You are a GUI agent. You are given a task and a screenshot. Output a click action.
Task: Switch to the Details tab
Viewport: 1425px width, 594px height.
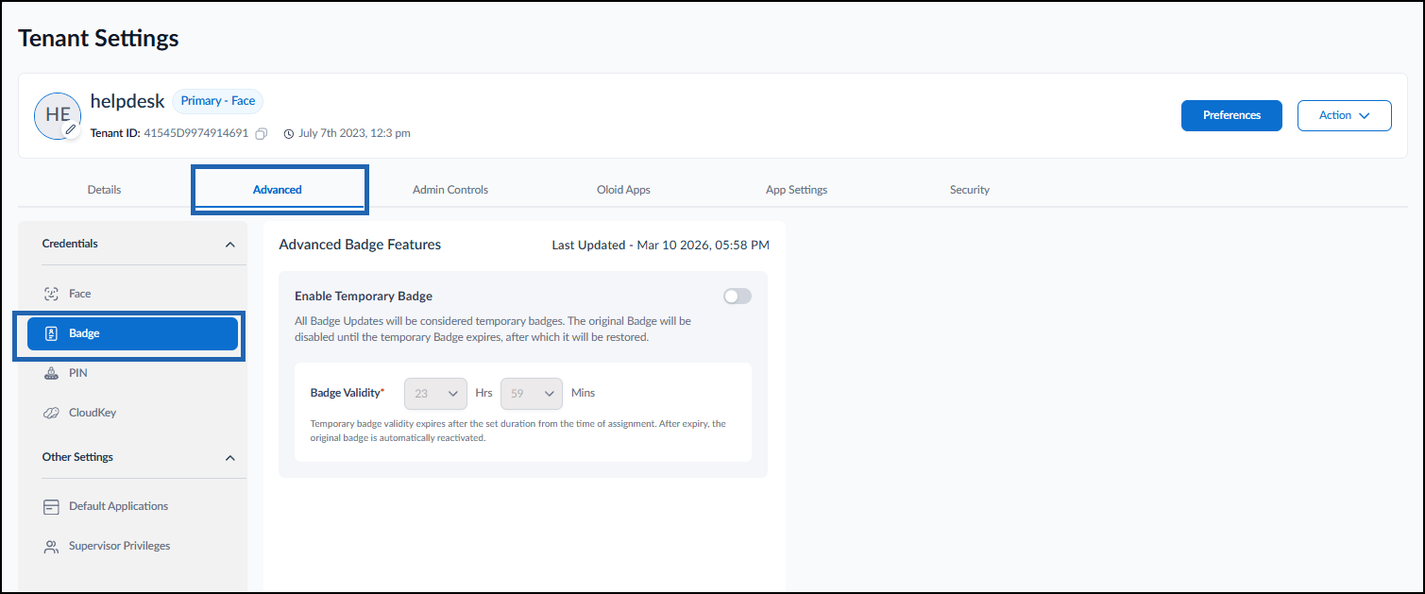[104, 190]
